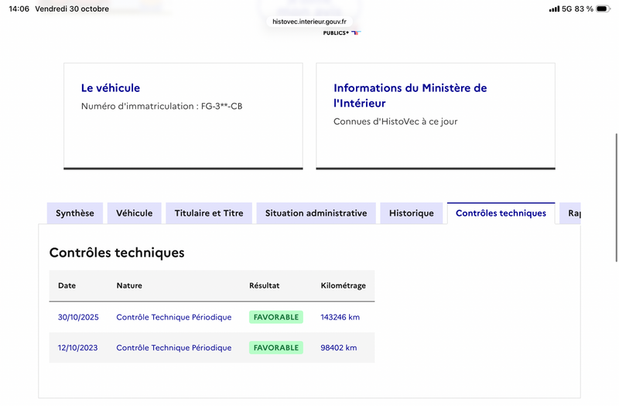
Task: Tap the Vendredi 30 octobre date
Action: [72, 9]
